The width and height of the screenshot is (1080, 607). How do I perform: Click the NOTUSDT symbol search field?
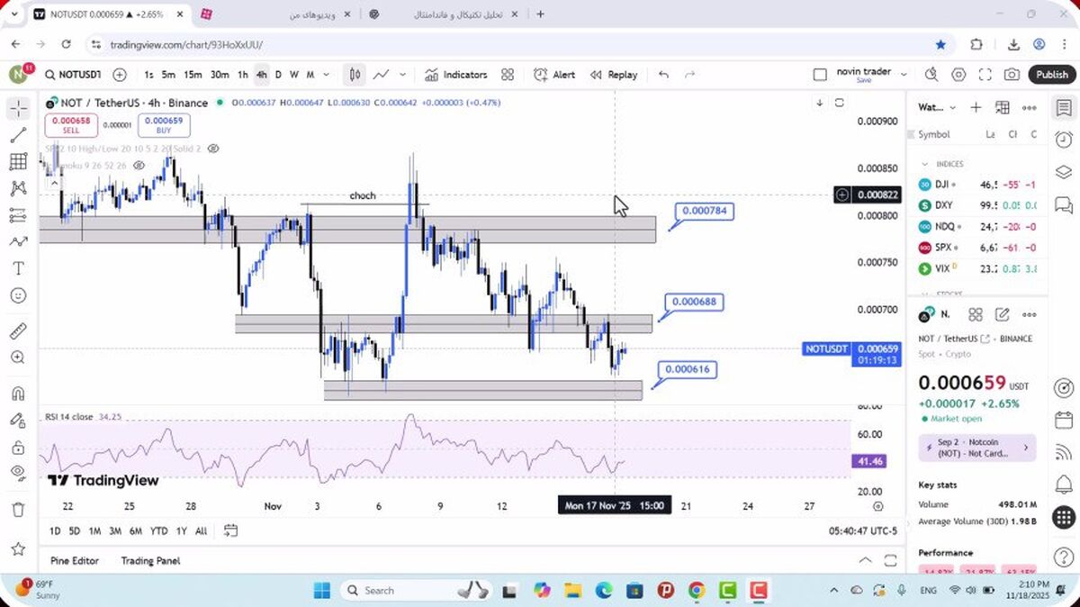(x=72, y=75)
